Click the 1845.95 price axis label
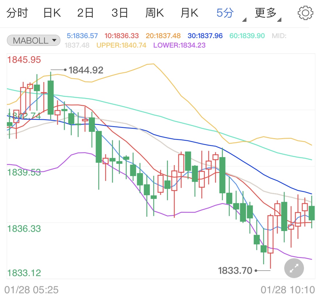This screenshot has width=322, height=301. point(24,60)
